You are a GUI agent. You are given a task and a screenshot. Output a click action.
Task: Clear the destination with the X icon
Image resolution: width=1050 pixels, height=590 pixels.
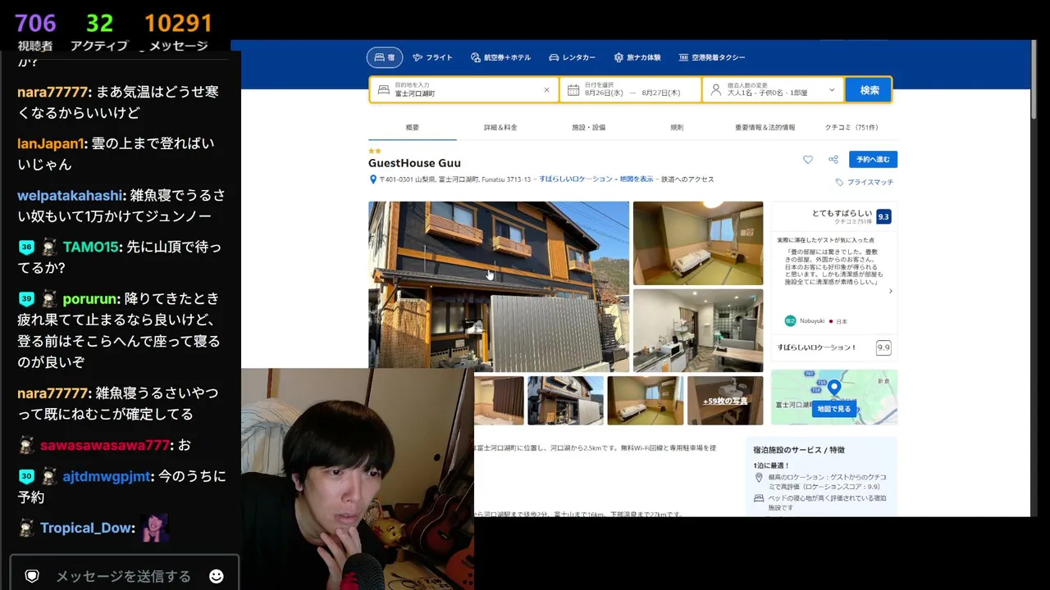click(546, 89)
